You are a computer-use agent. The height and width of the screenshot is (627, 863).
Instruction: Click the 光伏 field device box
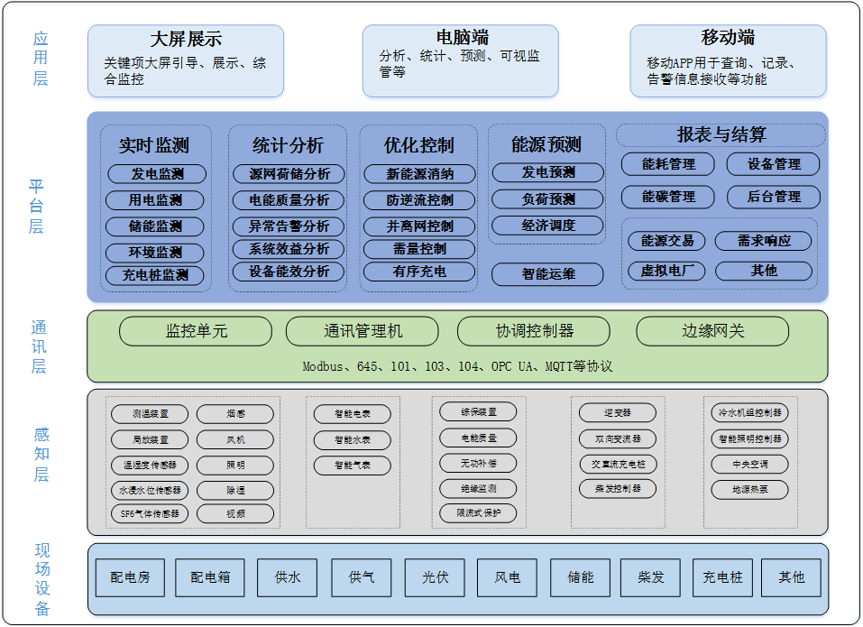pos(436,577)
